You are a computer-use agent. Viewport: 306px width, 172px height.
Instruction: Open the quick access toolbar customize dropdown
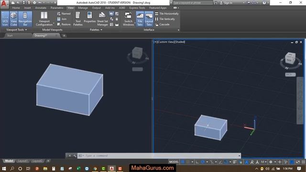coord(55,3)
